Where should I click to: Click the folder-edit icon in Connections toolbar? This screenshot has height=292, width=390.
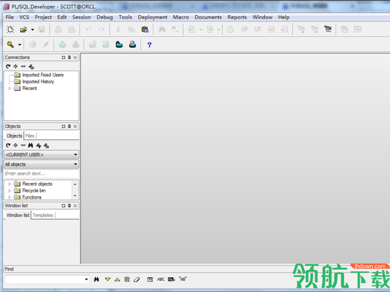click(31, 66)
